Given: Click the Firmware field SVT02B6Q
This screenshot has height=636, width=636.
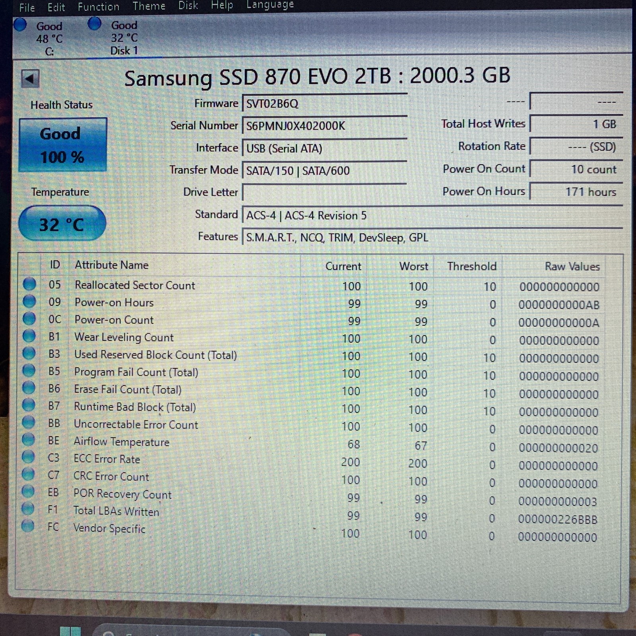Looking at the screenshot, I should click(324, 103).
